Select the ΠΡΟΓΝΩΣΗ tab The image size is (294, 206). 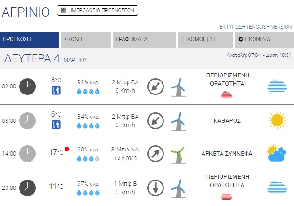[x=29, y=39]
